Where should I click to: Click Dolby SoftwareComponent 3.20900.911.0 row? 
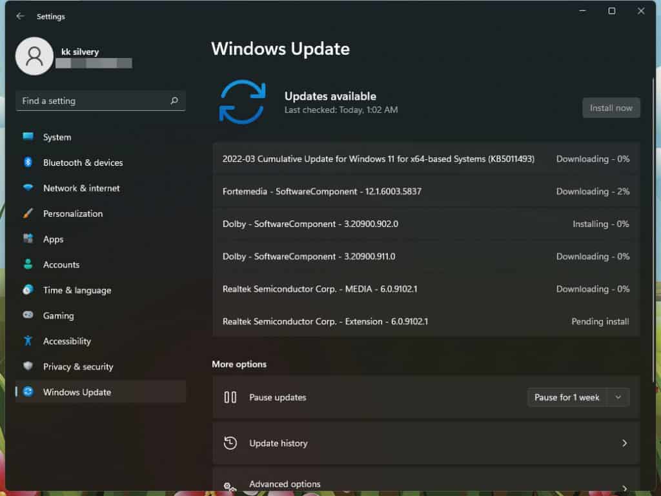pos(426,256)
